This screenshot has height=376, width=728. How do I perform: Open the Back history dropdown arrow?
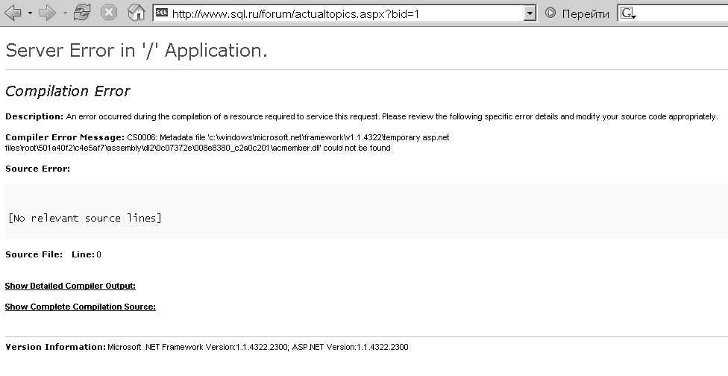click(29, 13)
